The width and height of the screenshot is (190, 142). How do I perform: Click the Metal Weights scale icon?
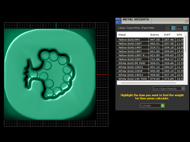click(x=118, y=21)
